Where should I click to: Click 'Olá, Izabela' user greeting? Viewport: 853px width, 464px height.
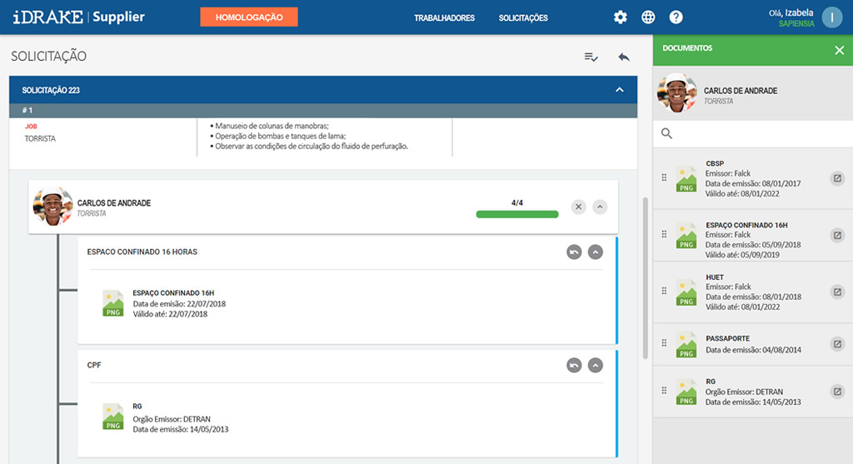coord(791,12)
